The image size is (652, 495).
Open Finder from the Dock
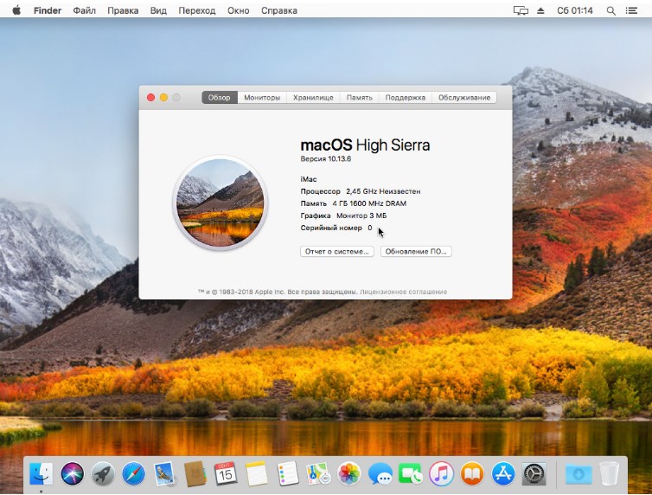(42, 473)
